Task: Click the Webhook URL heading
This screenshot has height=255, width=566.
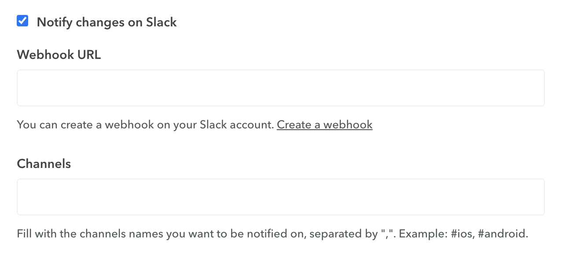Action: coord(59,55)
